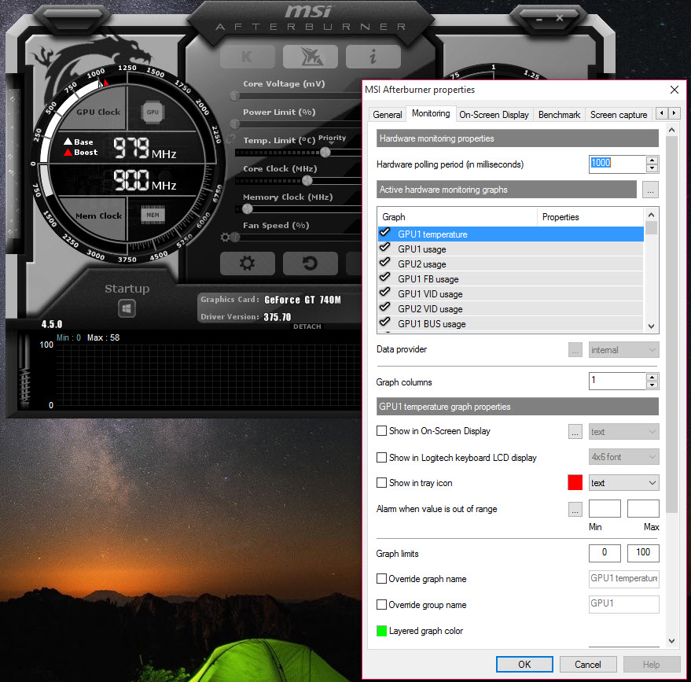Click the GPU chip icon
This screenshot has width=691, height=682.
point(153,112)
